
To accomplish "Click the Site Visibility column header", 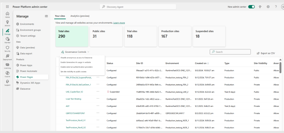I will (260, 63).
